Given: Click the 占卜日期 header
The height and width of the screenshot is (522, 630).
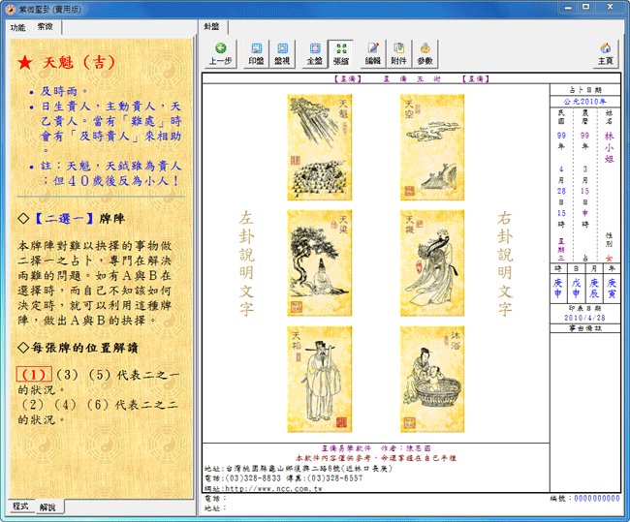Looking at the screenshot, I should tap(585, 90).
